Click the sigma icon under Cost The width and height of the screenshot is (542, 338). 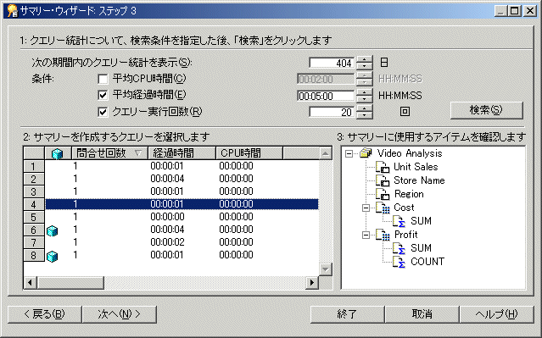click(x=400, y=221)
